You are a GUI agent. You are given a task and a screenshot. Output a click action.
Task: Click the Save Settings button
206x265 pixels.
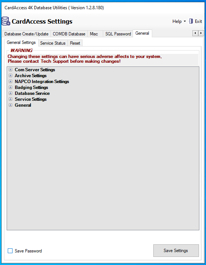[176, 251]
